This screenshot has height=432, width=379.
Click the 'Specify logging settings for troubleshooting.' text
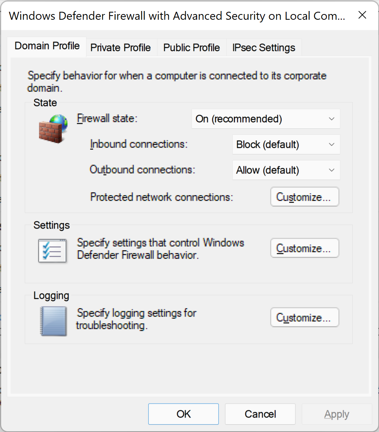(x=136, y=319)
